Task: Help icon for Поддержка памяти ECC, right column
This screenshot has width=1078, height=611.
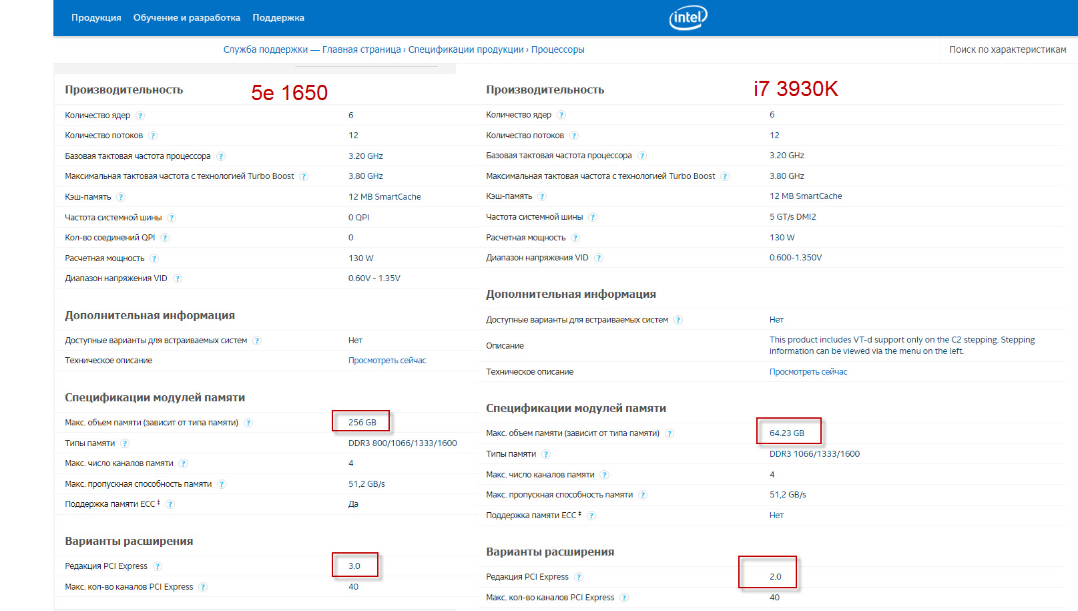Action: [x=591, y=516]
